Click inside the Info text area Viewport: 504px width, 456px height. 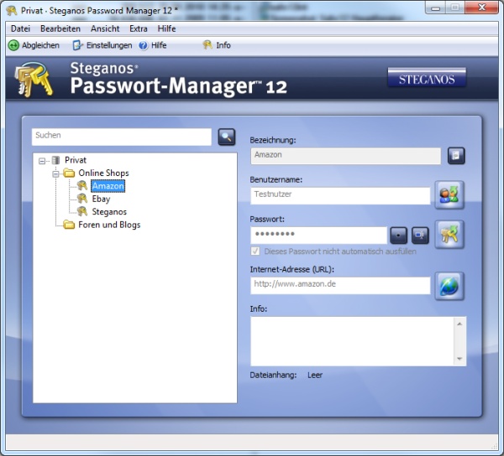click(x=352, y=341)
